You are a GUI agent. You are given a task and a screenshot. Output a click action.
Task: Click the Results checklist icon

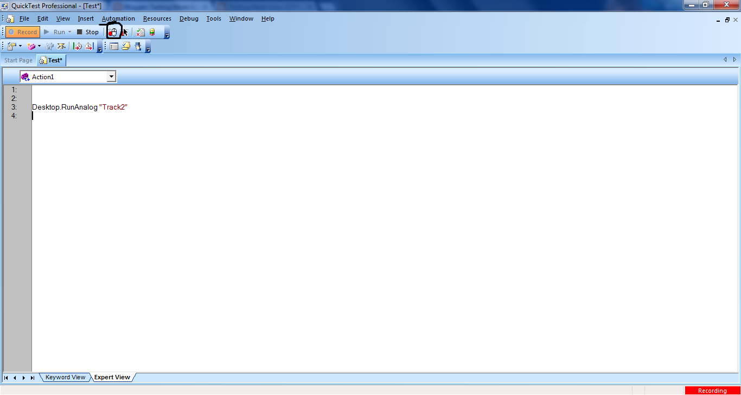(x=140, y=32)
